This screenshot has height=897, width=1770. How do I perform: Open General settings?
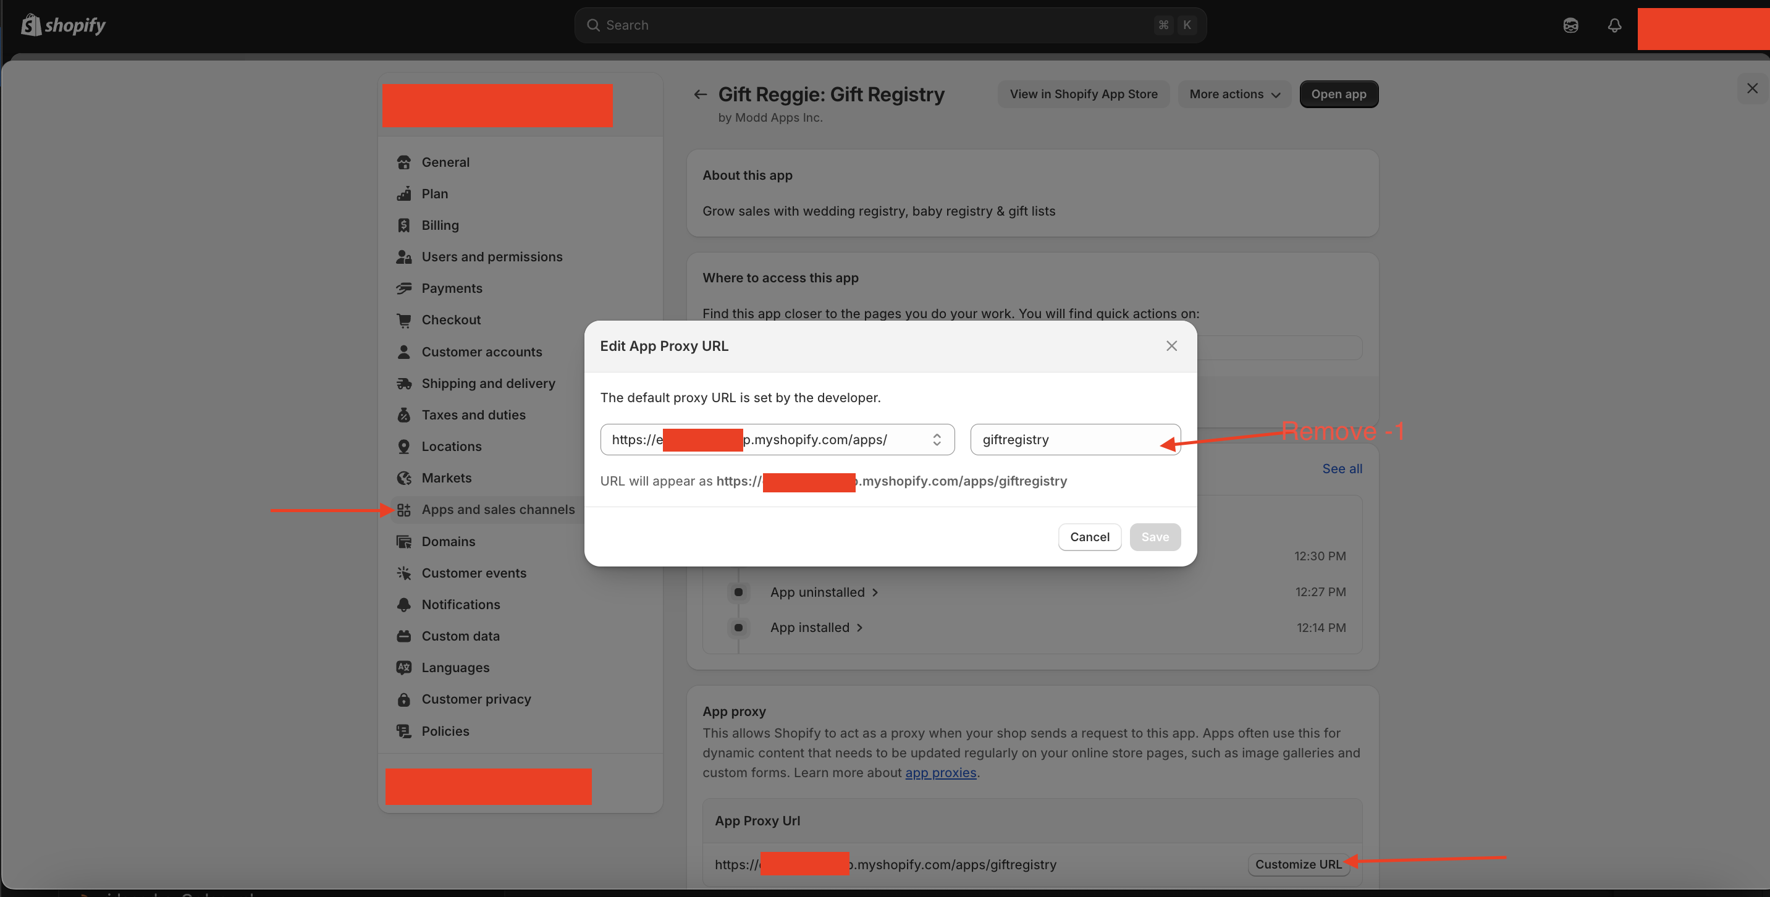(445, 162)
